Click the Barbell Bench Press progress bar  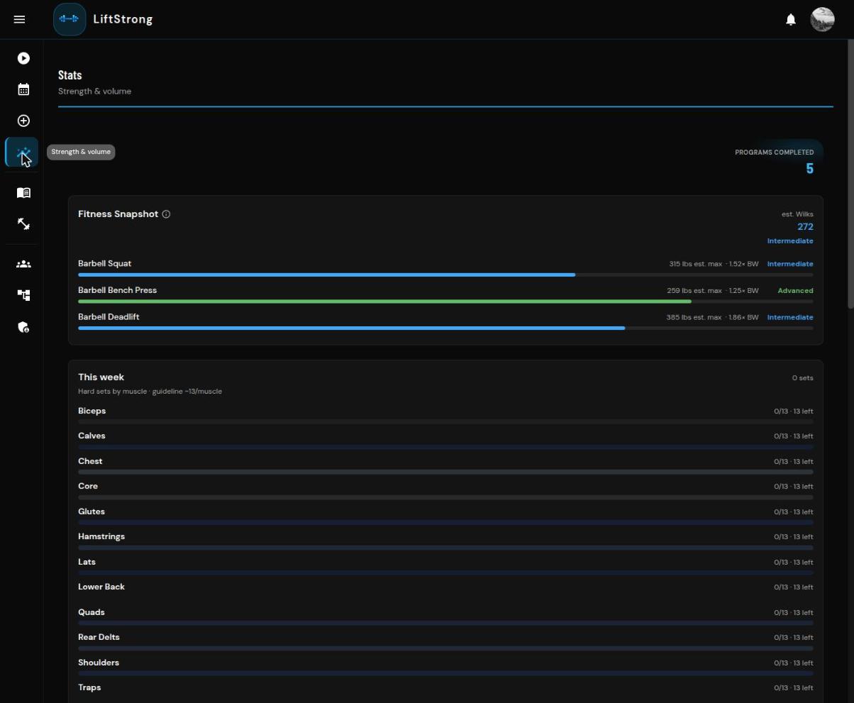pos(445,301)
